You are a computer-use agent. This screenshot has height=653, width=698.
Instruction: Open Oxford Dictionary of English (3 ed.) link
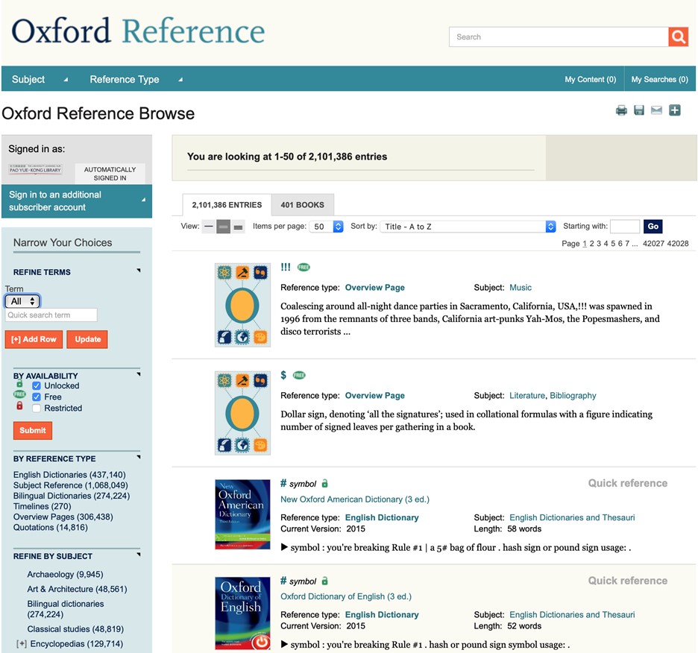pos(346,596)
